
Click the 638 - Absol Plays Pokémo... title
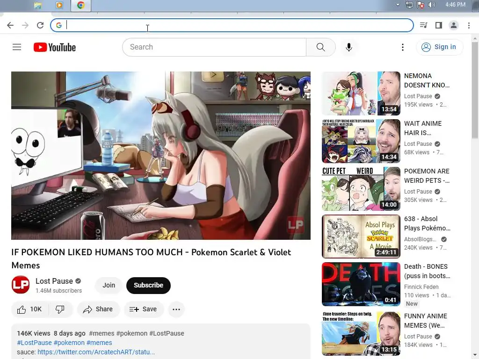point(427,223)
